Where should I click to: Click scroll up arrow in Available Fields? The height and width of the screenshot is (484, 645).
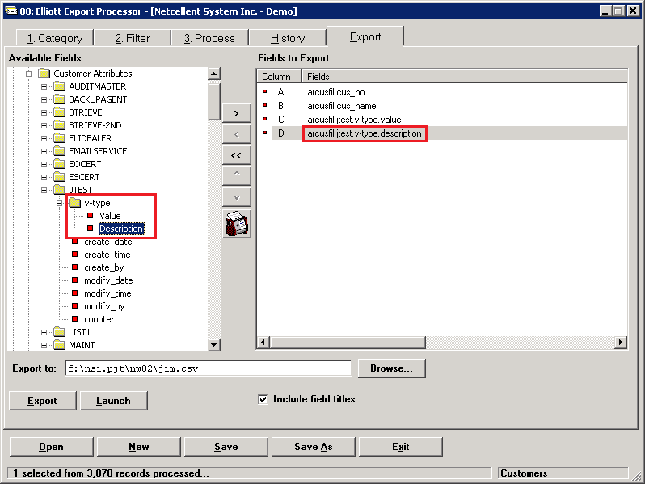214,74
